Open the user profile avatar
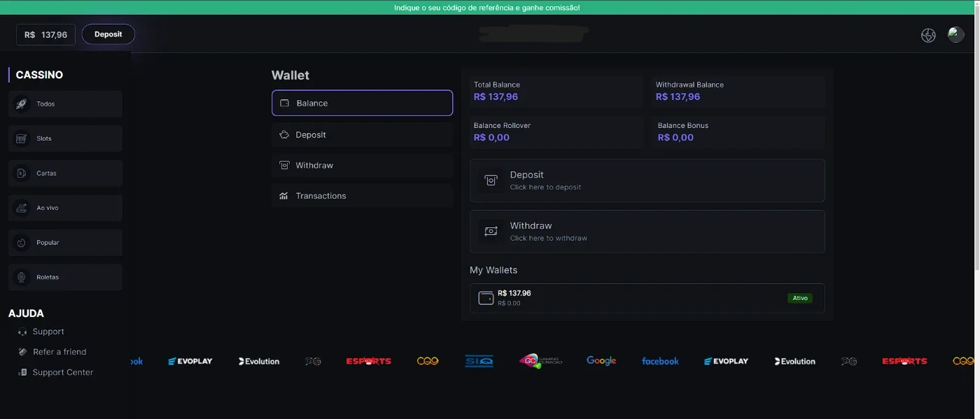 pyautogui.click(x=955, y=34)
